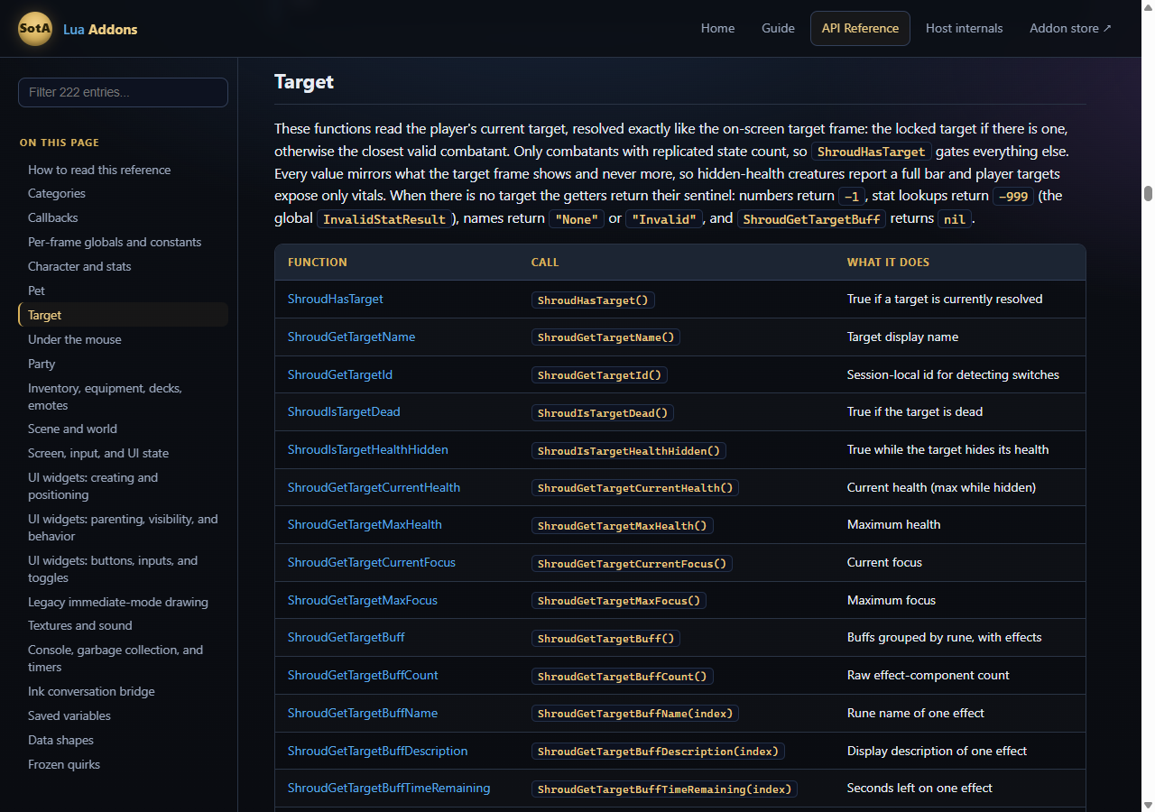This screenshot has height=812, width=1155.
Task: Select the API Reference tab
Action: coord(860,28)
